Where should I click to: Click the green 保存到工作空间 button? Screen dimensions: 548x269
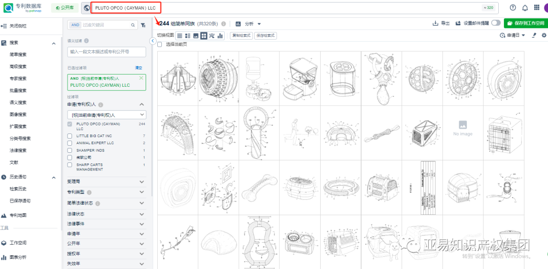pyautogui.click(x=526, y=23)
